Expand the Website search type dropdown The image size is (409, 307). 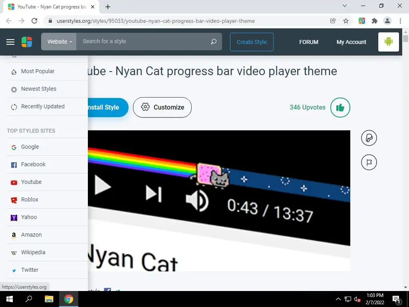click(x=59, y=42)
